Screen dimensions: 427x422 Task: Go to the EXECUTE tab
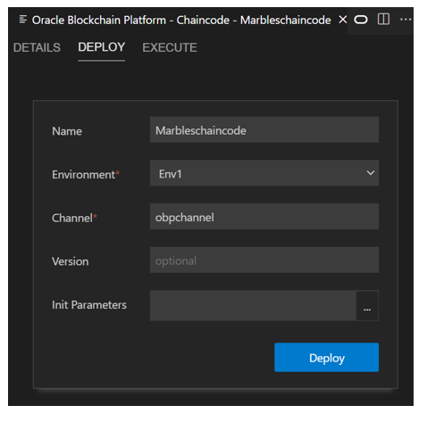click(x=170, y=47)
